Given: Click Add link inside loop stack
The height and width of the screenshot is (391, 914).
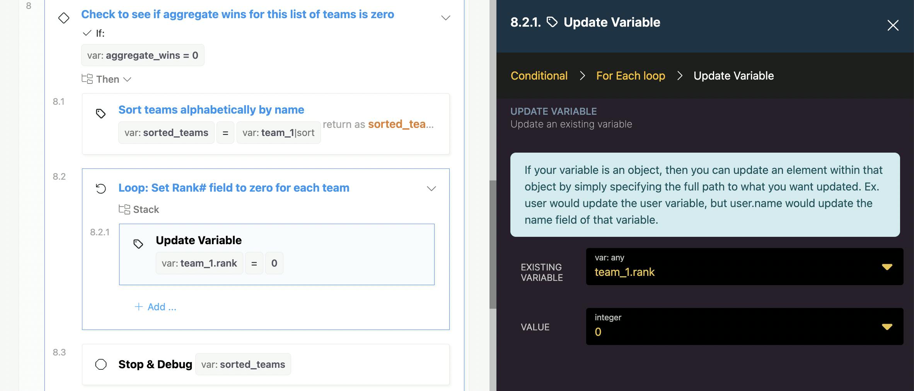Looking at the screenshot, I should point(155,307).
